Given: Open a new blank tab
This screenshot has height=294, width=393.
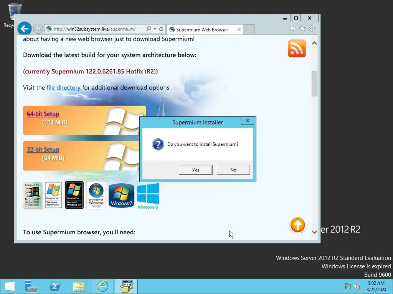Looking at the screenshot, I should click(249, 29).
